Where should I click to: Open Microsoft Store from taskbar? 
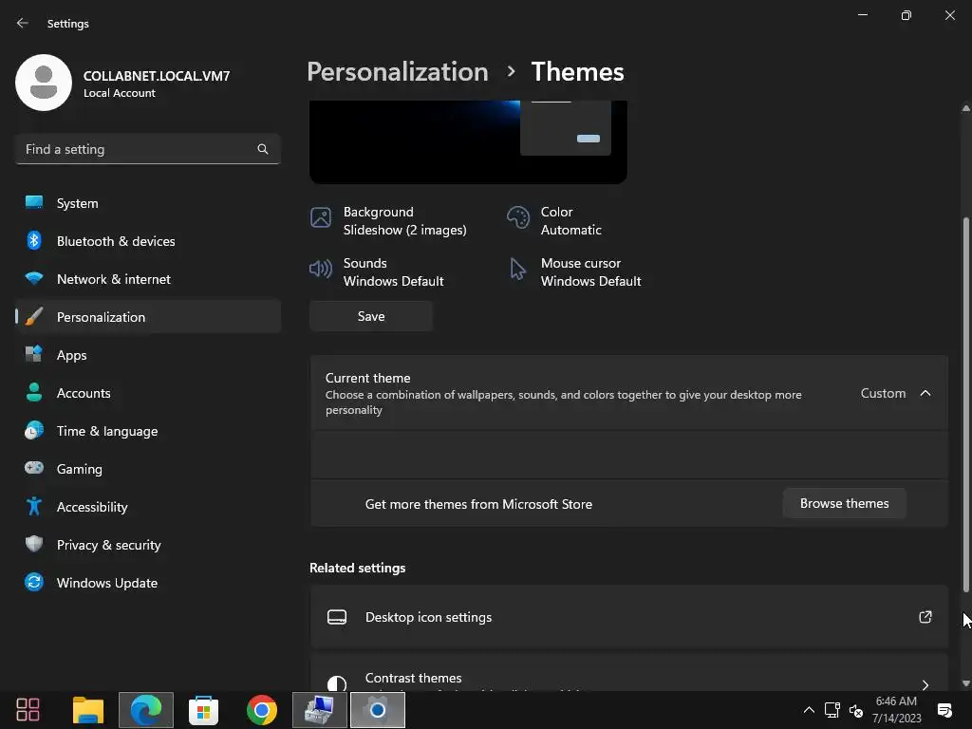tap(203, 710)
